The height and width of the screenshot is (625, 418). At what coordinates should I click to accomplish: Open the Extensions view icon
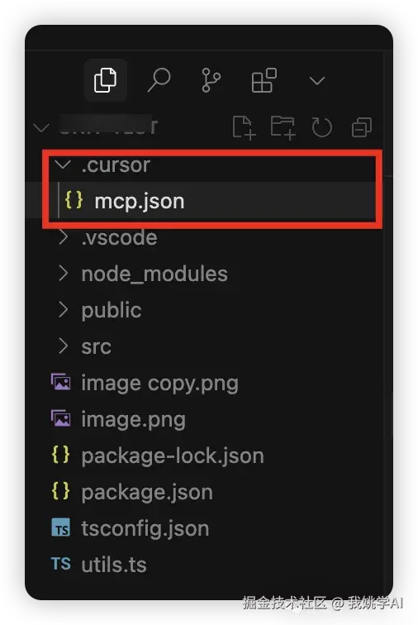coord(264,80)
